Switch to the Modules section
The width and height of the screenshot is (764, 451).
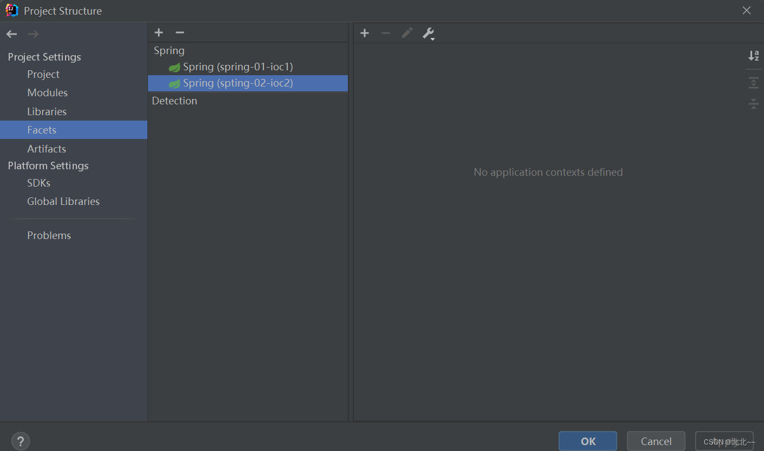48,92
